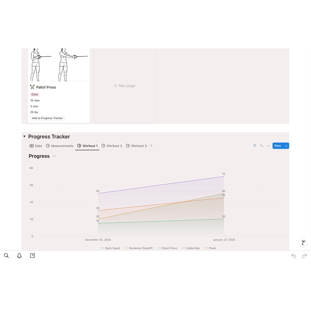Image resolution: width=311 pixels, height=311 pixels.
Task: Click the chart icon of Measurements view
Action: pos(48,146)
